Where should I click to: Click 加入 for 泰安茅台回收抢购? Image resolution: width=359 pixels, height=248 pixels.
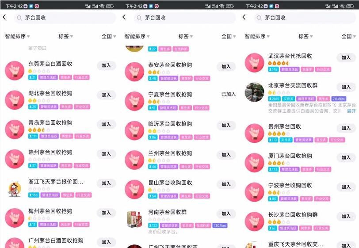(226, 67)
